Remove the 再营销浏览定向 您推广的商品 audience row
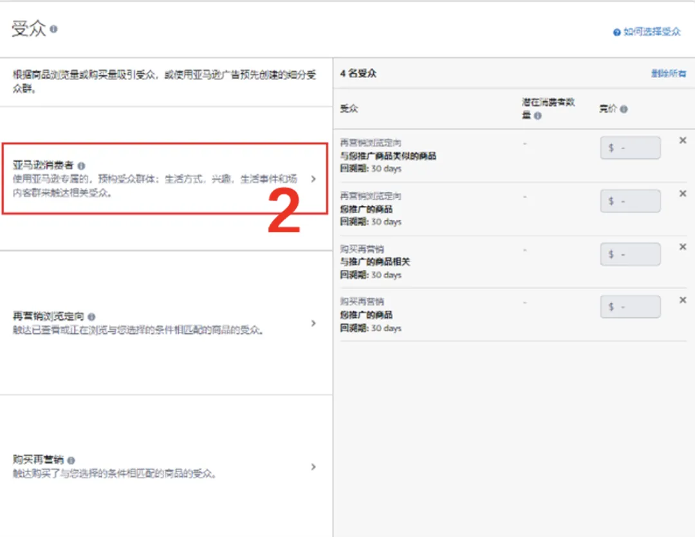The image size is (695, 537). (683, 194)
